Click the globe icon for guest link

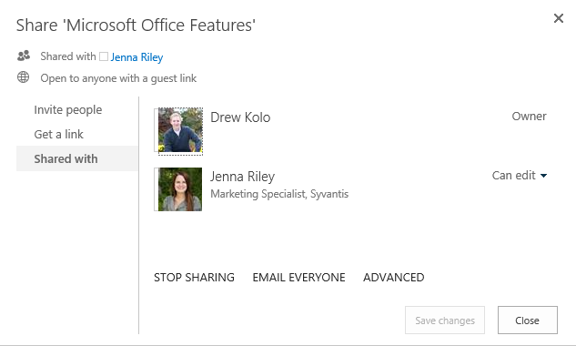tap(23, 77)
